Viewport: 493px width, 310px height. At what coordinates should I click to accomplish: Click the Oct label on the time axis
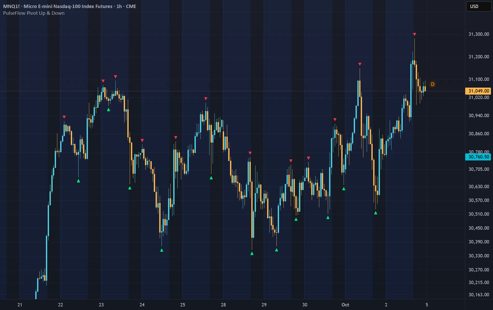coord(345,305)
